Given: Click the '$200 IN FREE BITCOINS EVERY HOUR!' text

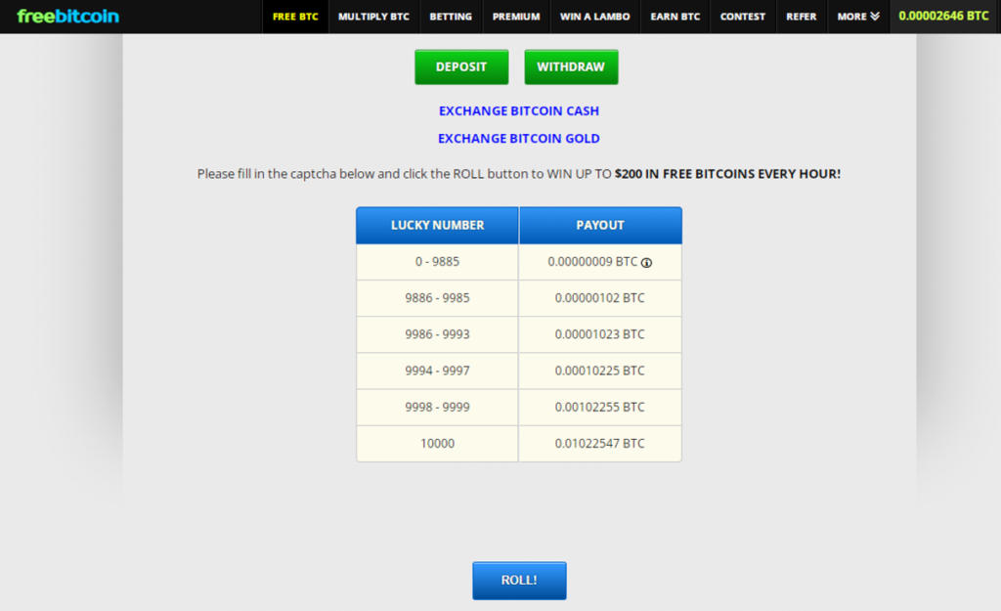Looking at the screenshot, I should [x=727, y=174].
